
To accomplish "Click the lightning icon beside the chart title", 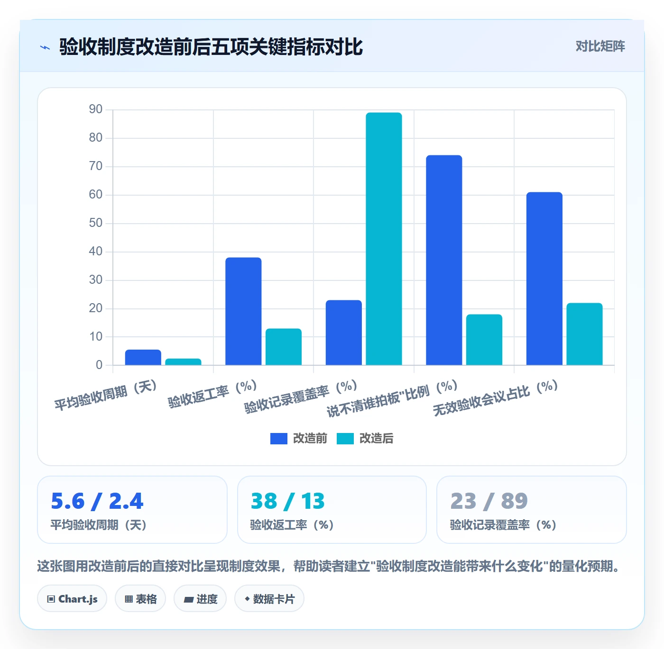I will point(45,47).
